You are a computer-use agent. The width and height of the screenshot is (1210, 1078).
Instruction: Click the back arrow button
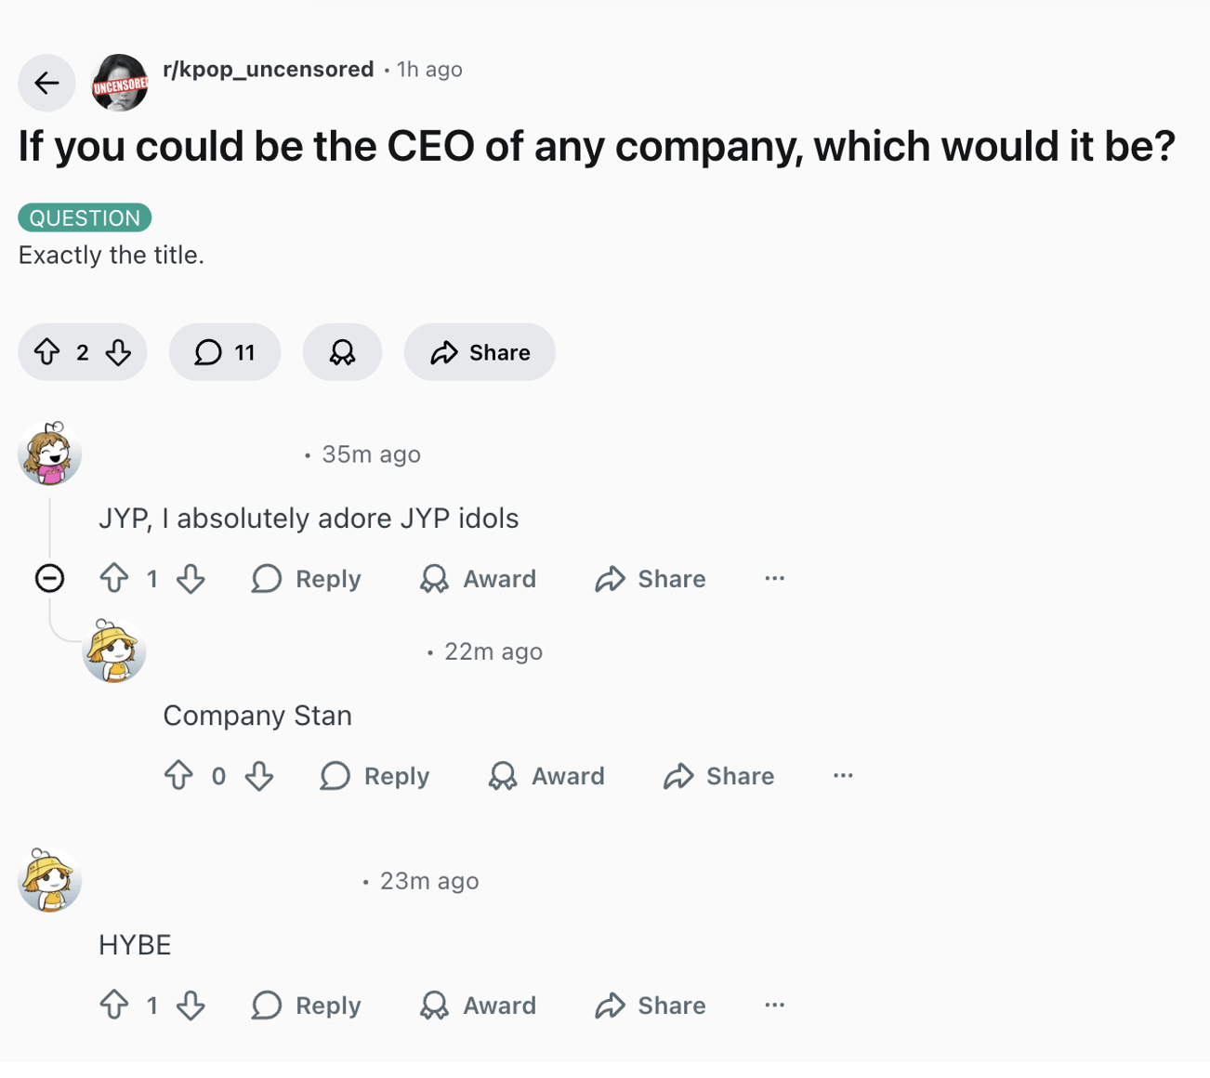point(46,83)
